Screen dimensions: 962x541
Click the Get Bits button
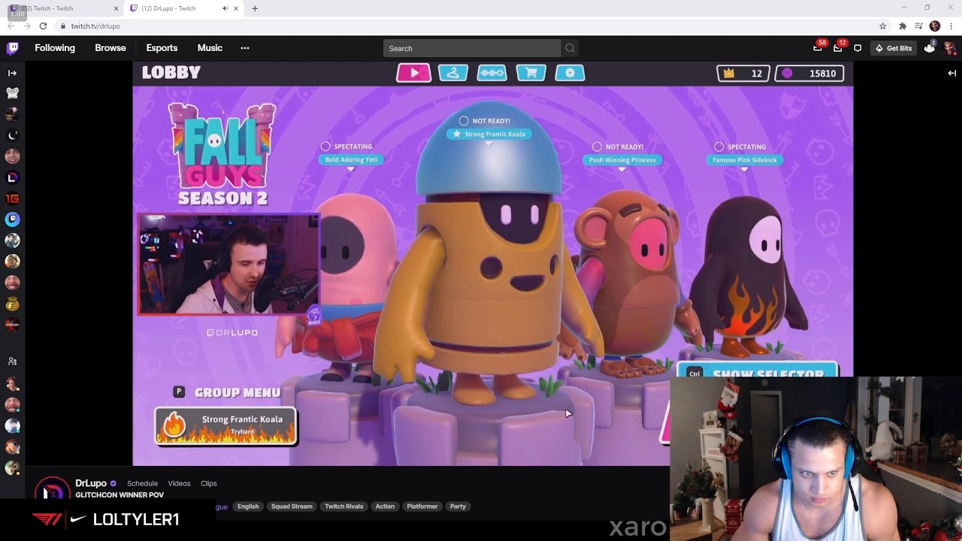[894, 48]
